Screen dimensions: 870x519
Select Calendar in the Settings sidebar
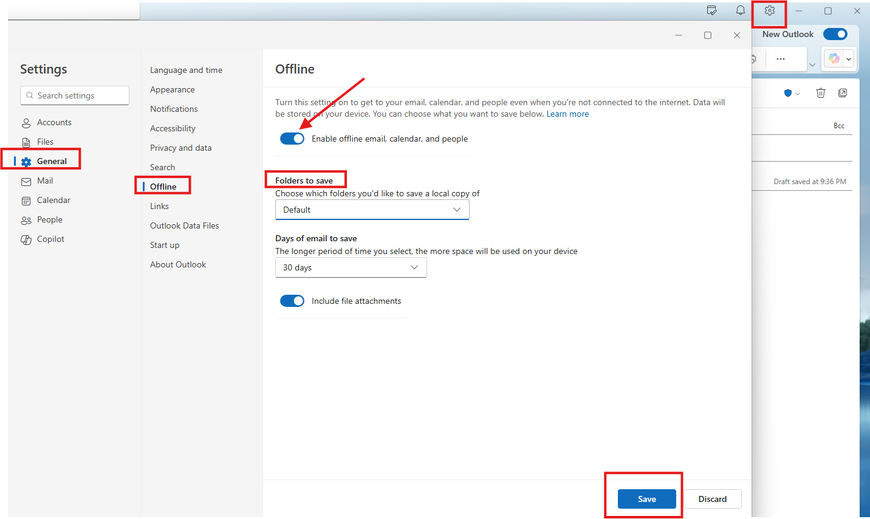click(x=53, y=200)
